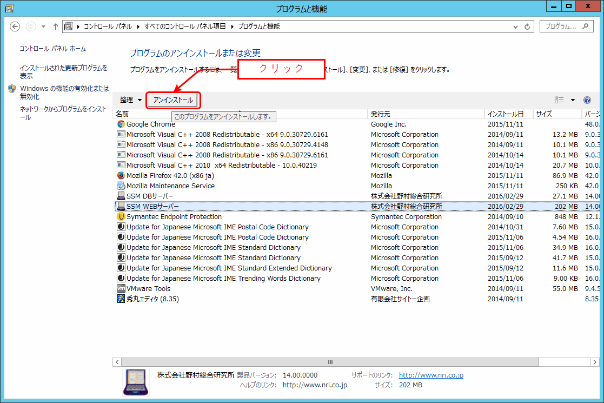Expand the コントロール パネル breadcrumb arrow
Screen dimensions: 604x403
[138, 27]
